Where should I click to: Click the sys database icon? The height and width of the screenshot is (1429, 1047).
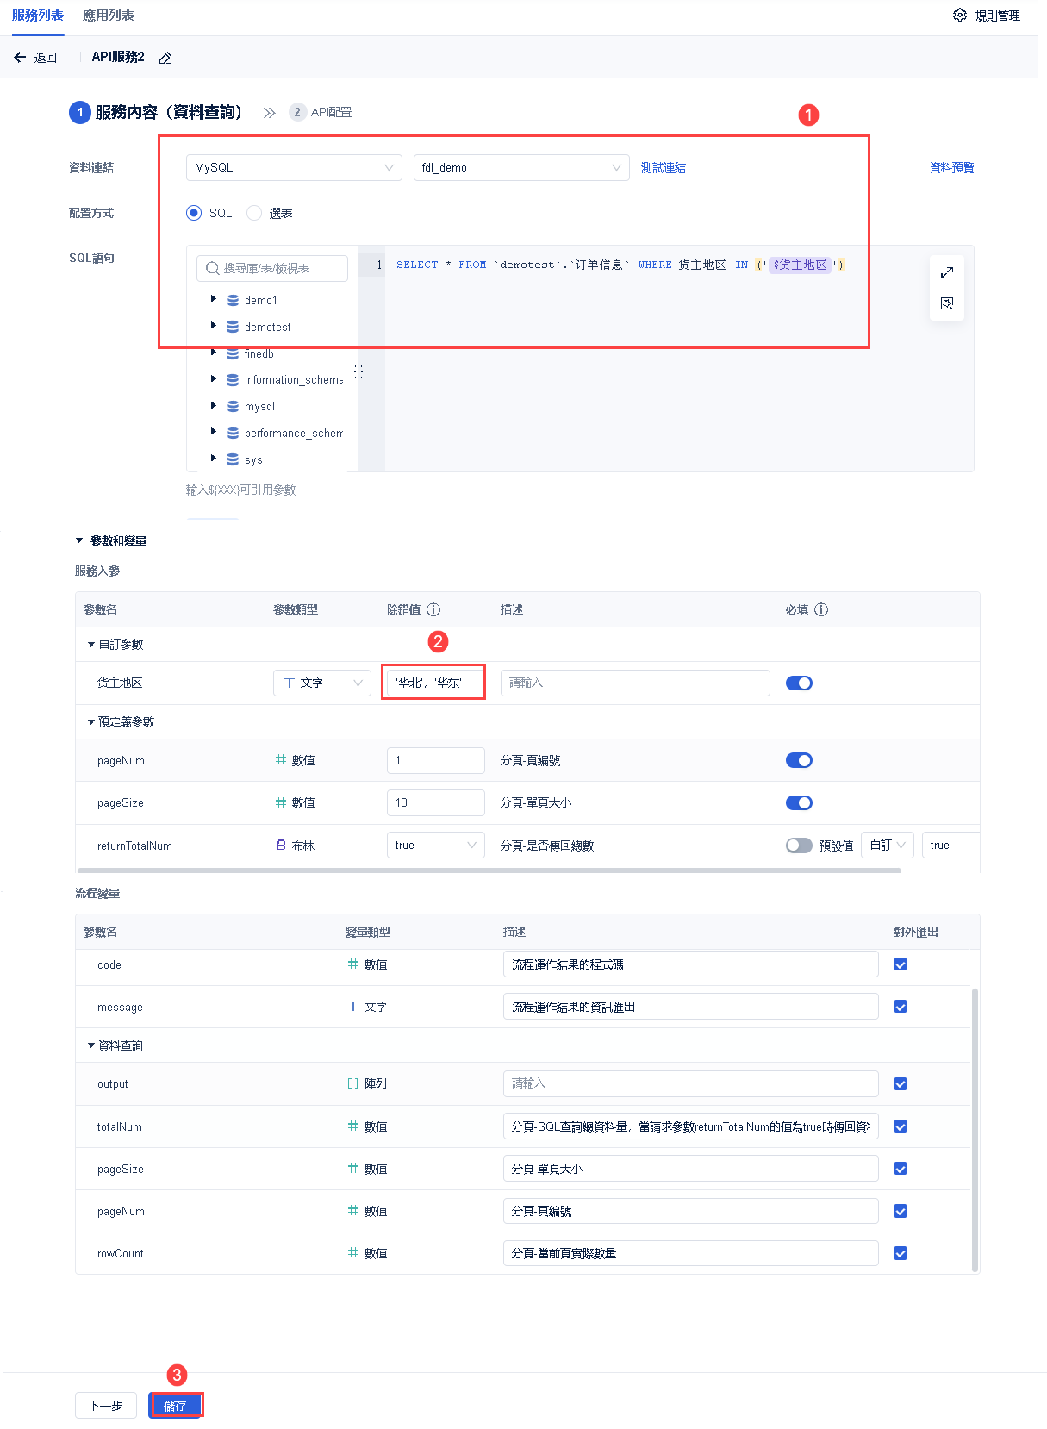coord(233,459)
